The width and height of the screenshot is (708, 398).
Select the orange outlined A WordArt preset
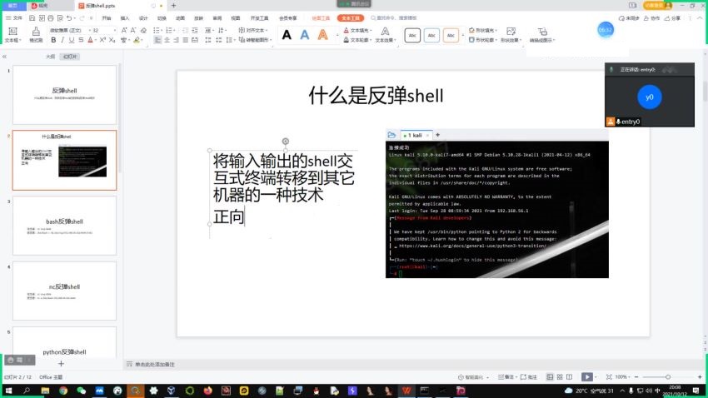point(322,35)
